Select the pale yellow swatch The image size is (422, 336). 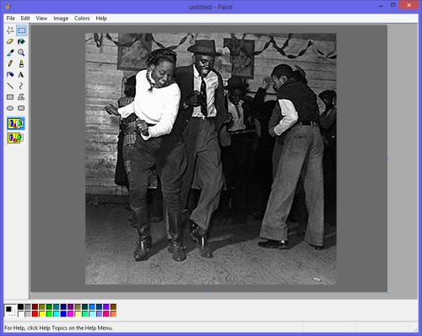tap(78, 314)
